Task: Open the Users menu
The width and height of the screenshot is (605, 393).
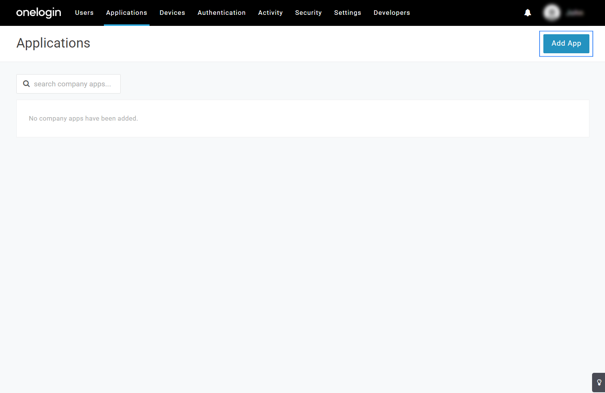Action: (x=84, y=13)
